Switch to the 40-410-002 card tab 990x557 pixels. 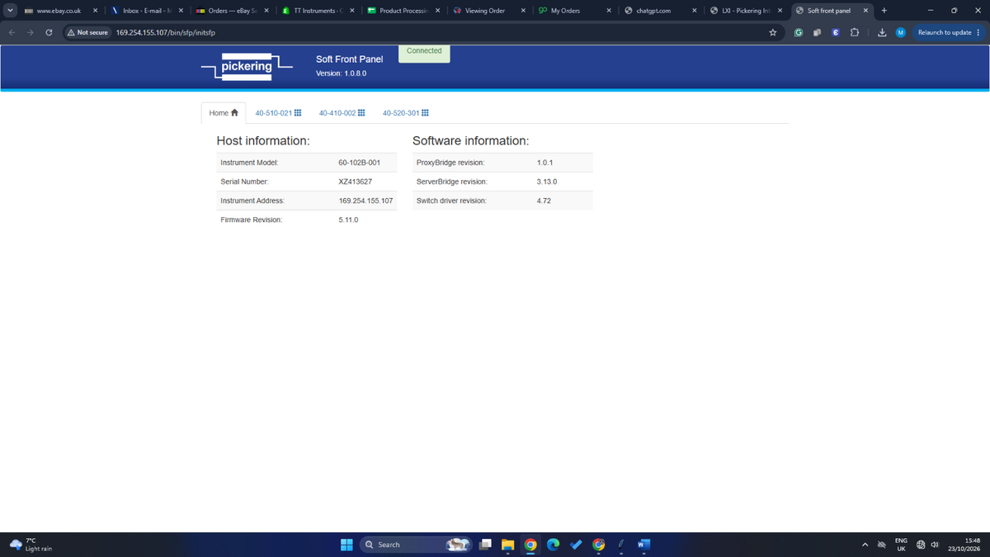[x=342, y=113]
